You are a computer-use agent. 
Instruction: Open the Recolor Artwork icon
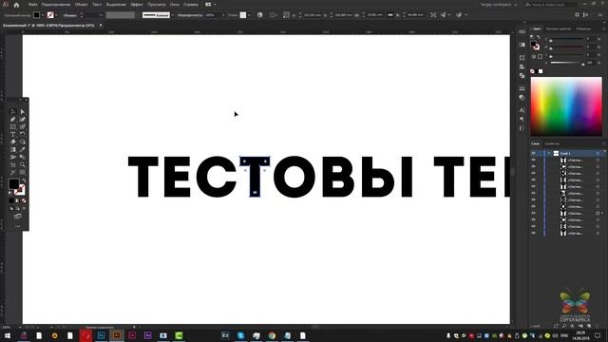pyautogui.click(x=259, y=15)
